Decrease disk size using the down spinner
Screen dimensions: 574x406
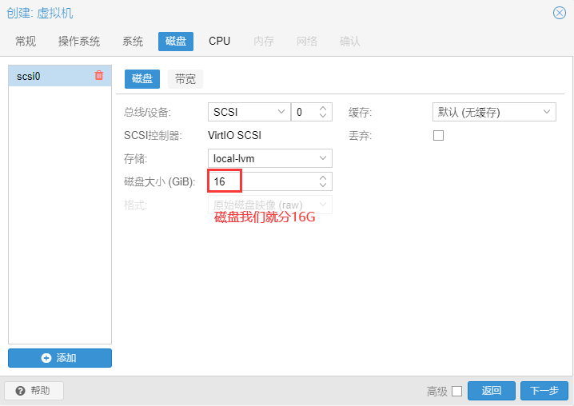tap(323, 186)
